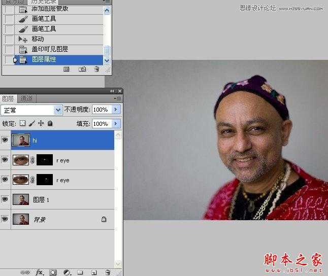Screen dimensions: 328x276
Task: Click the 填充 100% value field
Action: pyautogui.click(x=102, y=124)
